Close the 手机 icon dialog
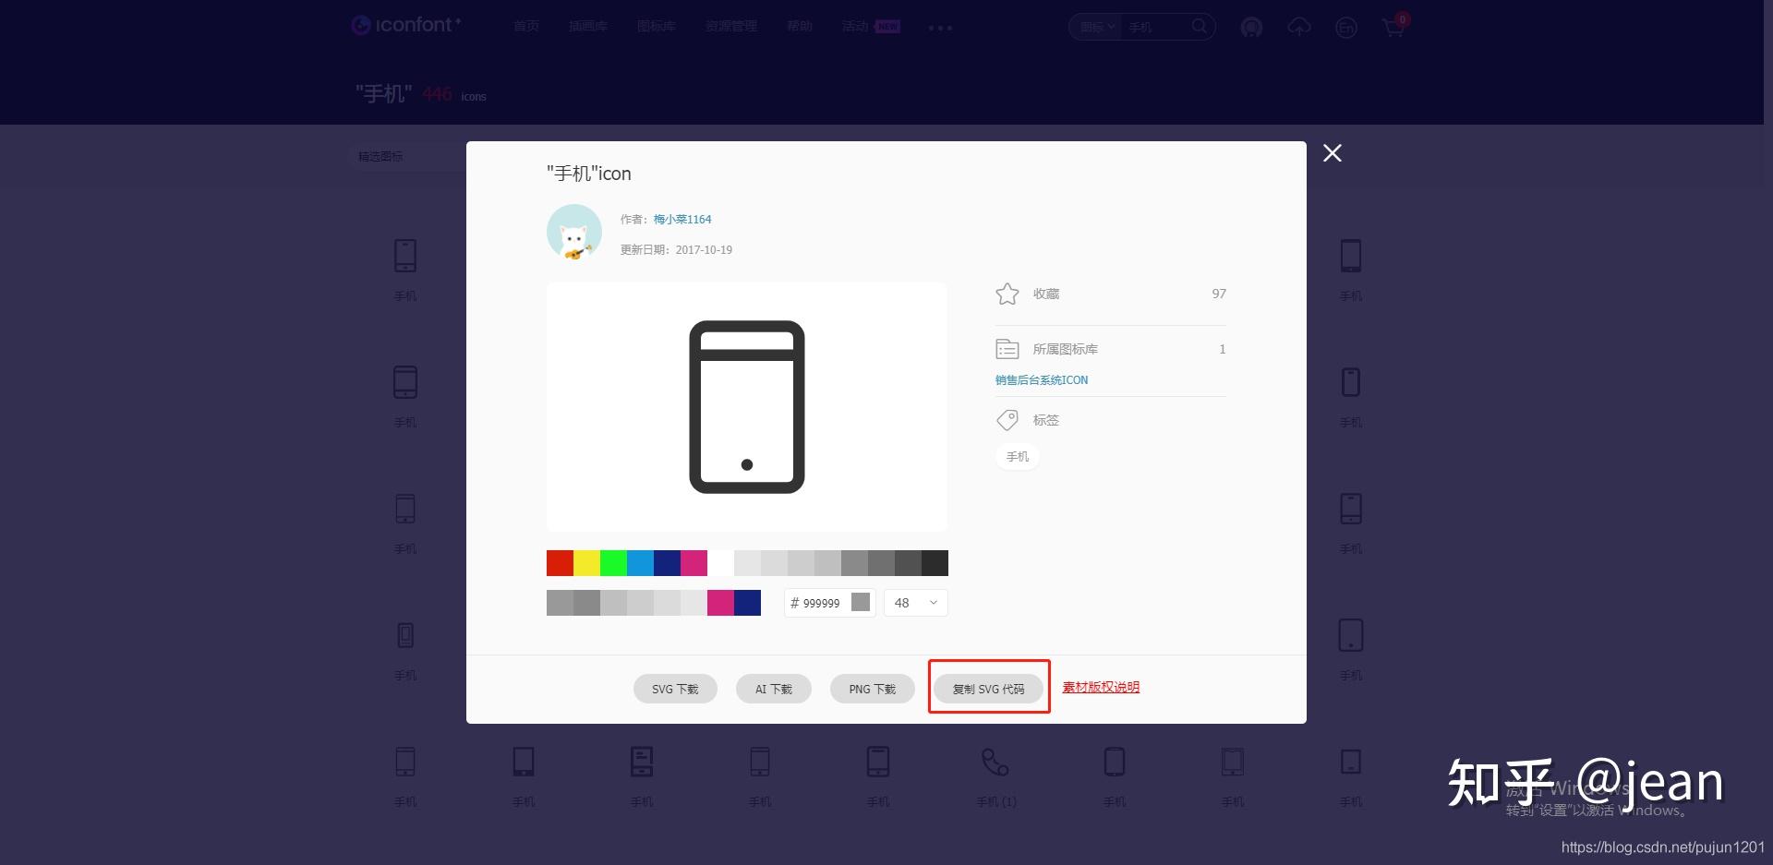This screenshot has height=865, width=1773. [1332, 153]
